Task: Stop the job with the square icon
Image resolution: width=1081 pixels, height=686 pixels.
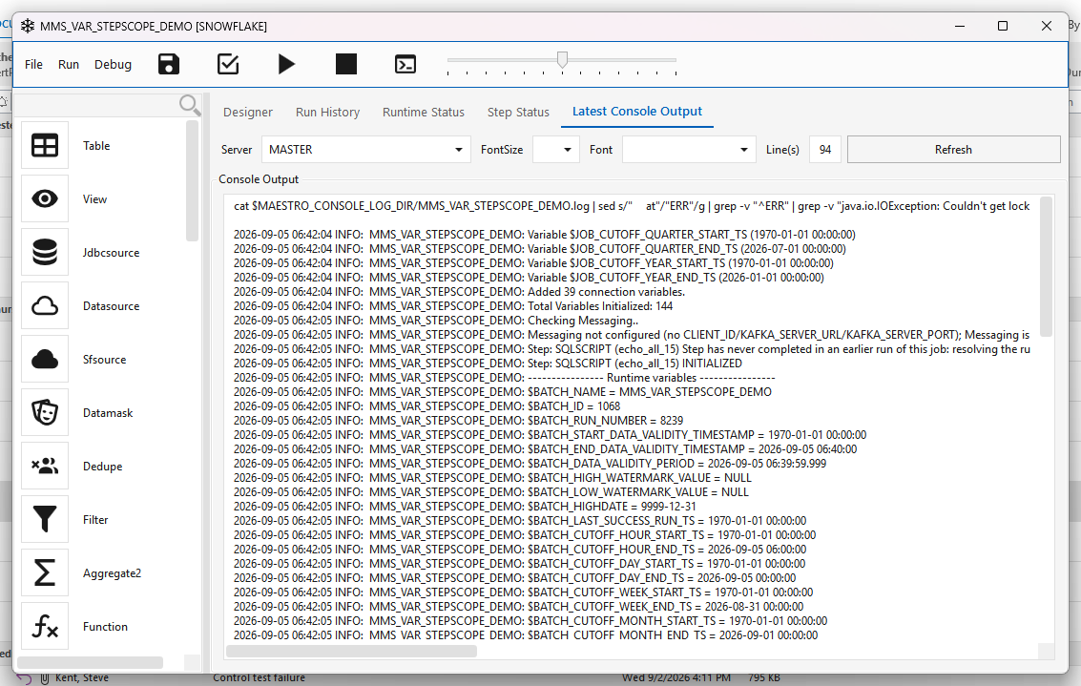Action: click(x=346, y=64)
